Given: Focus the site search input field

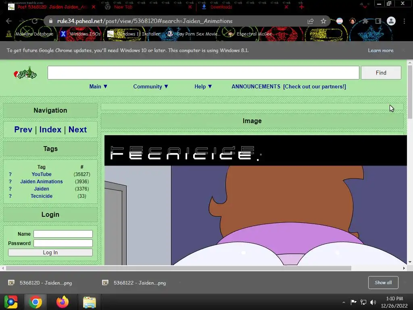Looking at the screenshot, I should click(203, 73).
